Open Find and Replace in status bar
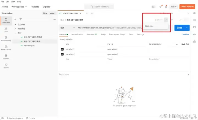The image size is (198, 120). pos(15,118)
